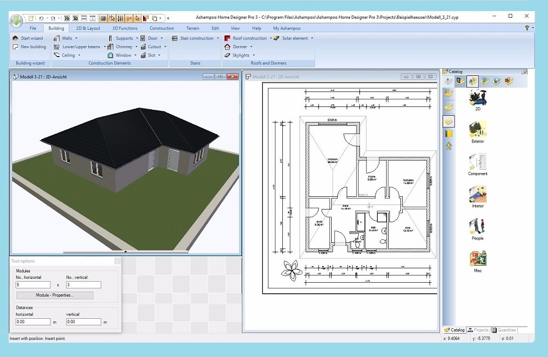Expand the Roof construction dropdown arrow

pyautogui.click(x=272, y=38)
